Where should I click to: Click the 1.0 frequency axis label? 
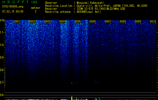tap(2, 45)
